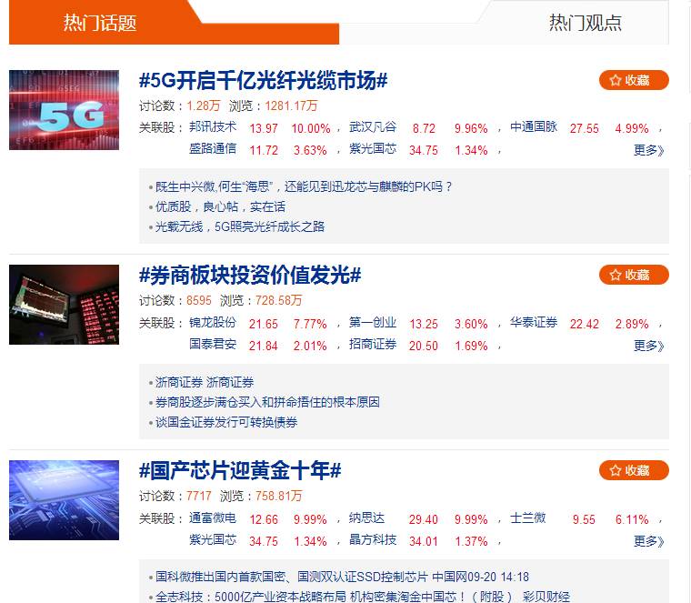Open stock 邦讯技术
This screenshot has width=691, height=603.
213,127
